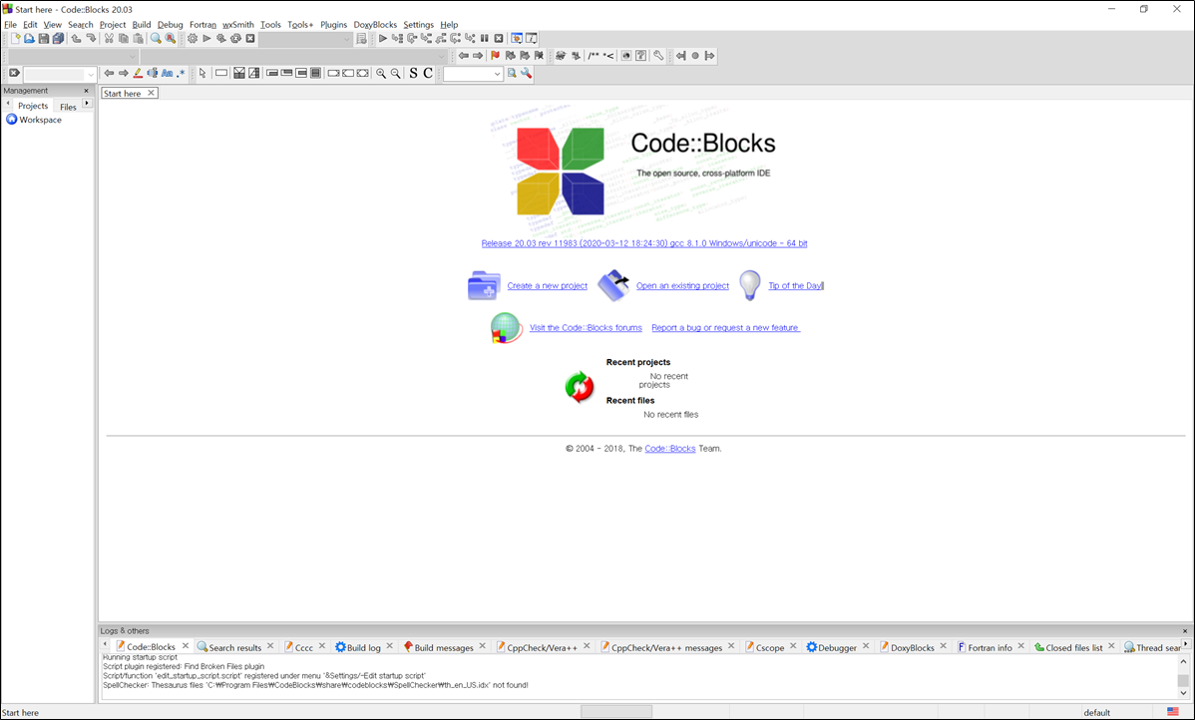This screenshot has height=720, width=1195.
Task: Toggle the Match case Aa option
Action: (x=167, y=73)
